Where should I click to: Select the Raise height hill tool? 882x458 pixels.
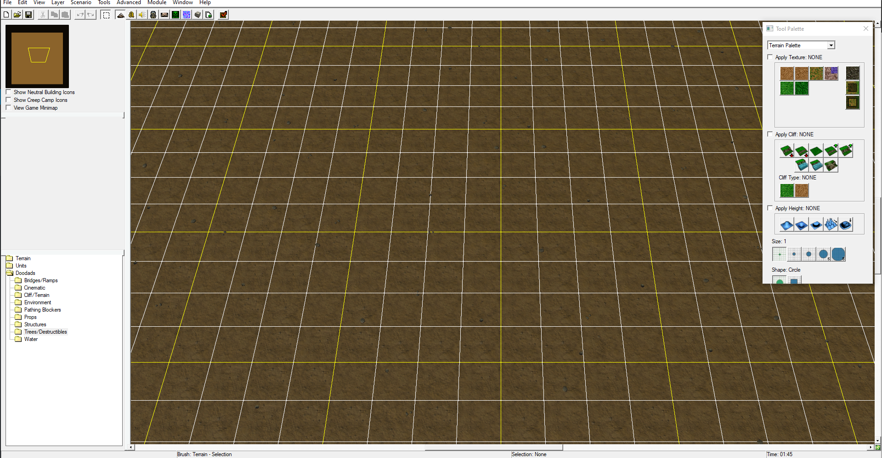(x=787, y=224)
